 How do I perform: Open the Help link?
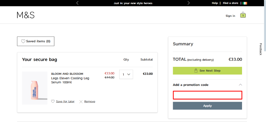(x=215, y=3)
